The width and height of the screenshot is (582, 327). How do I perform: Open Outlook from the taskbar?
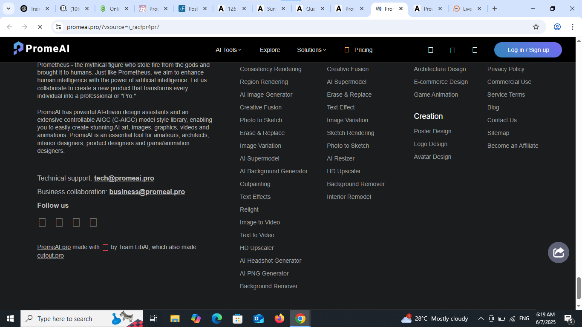point(259,318)
